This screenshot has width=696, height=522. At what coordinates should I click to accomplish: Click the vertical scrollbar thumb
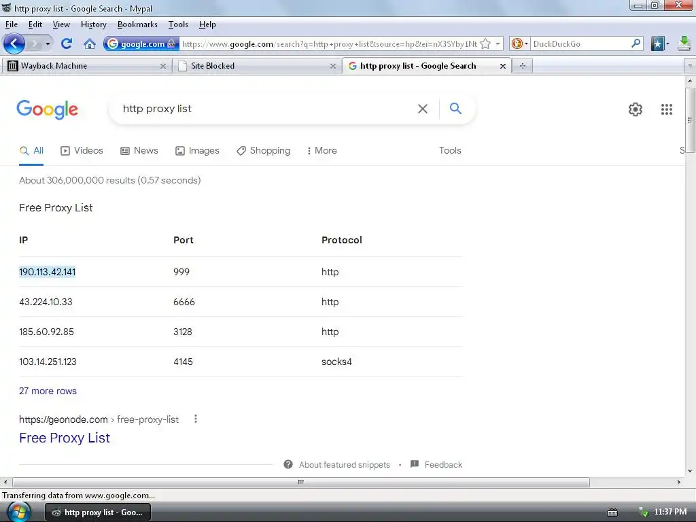coord(690,120)
